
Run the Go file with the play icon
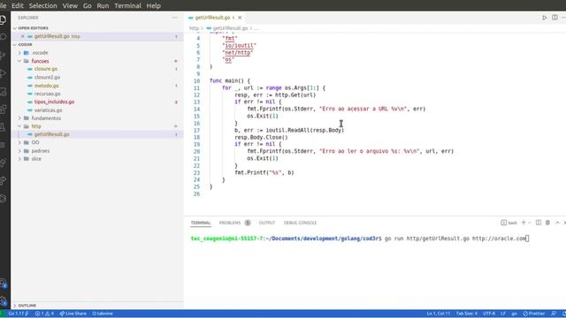click(545, 18)
